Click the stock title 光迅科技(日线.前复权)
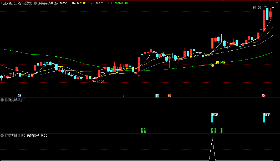 pyautogui.click(x=16, y=3)
